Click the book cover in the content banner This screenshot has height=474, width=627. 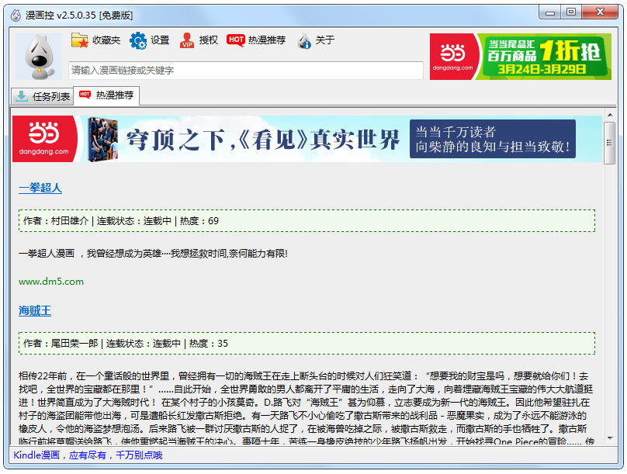(102, 139)
